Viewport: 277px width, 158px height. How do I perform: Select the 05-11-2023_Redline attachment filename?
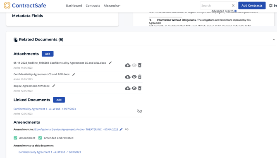(x=60, y=63)
